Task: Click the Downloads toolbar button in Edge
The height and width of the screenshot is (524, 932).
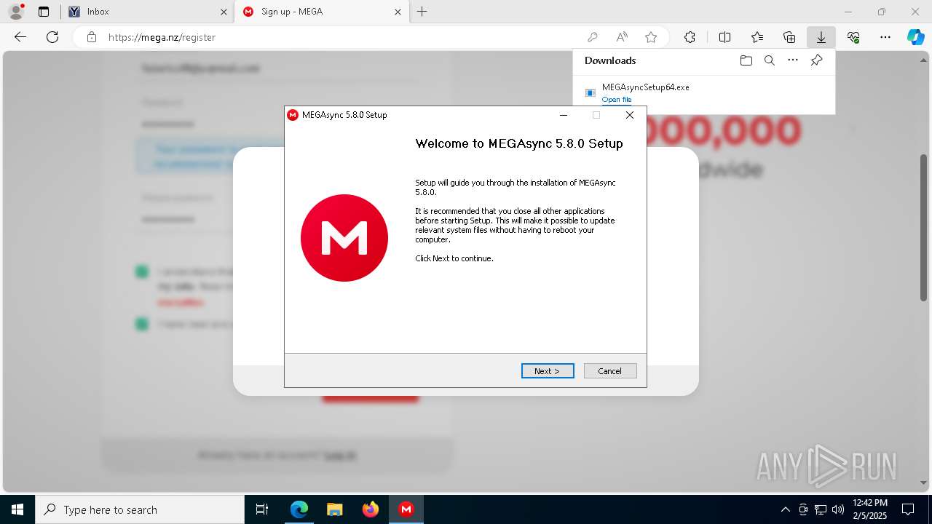Action: [821, 37]
